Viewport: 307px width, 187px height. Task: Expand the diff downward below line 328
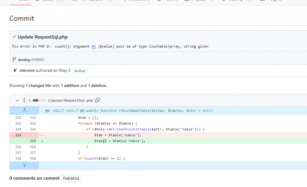click(x=24, y=165)
